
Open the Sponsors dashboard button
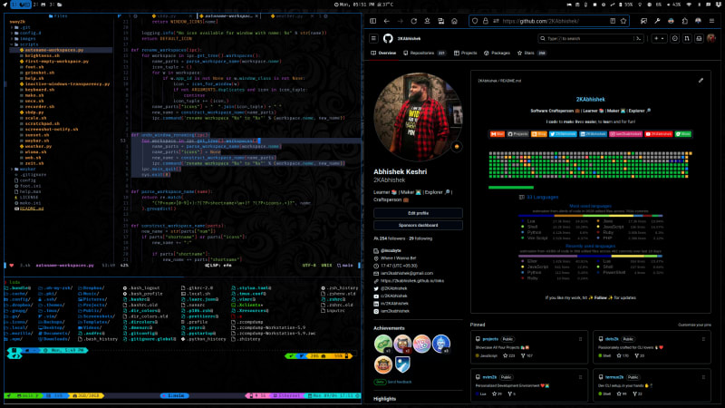[418, 225]
